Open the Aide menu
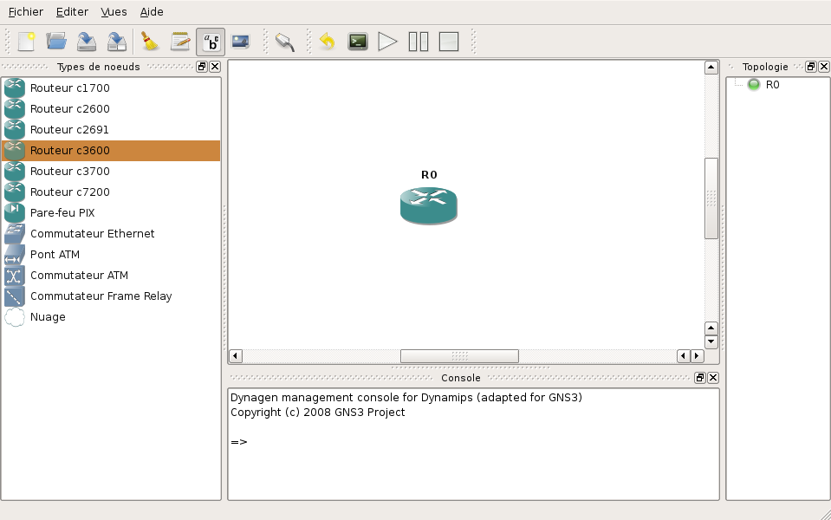Image resolution: width=831 pixels, height=520 pixels. click(152, 11)
